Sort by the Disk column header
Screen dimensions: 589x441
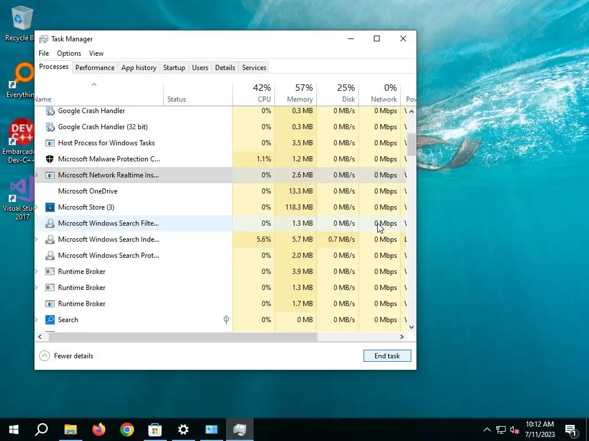coord(338,93)
